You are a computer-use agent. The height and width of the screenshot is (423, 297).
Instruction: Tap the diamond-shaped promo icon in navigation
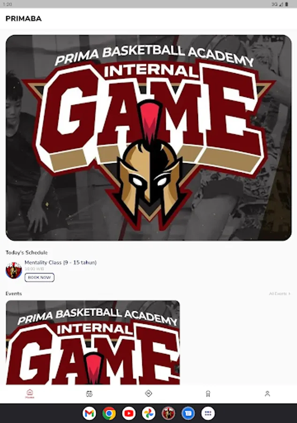click(x=149, y=393)
